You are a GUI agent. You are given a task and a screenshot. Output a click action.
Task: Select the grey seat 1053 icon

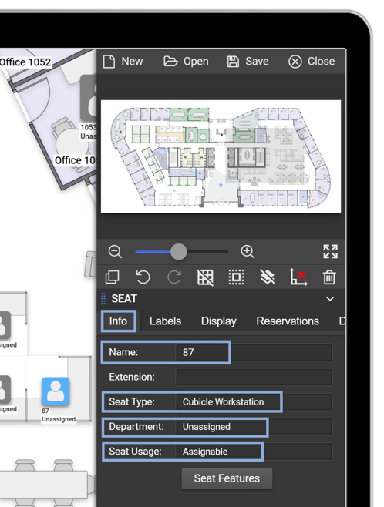click(x=89, y=98)
